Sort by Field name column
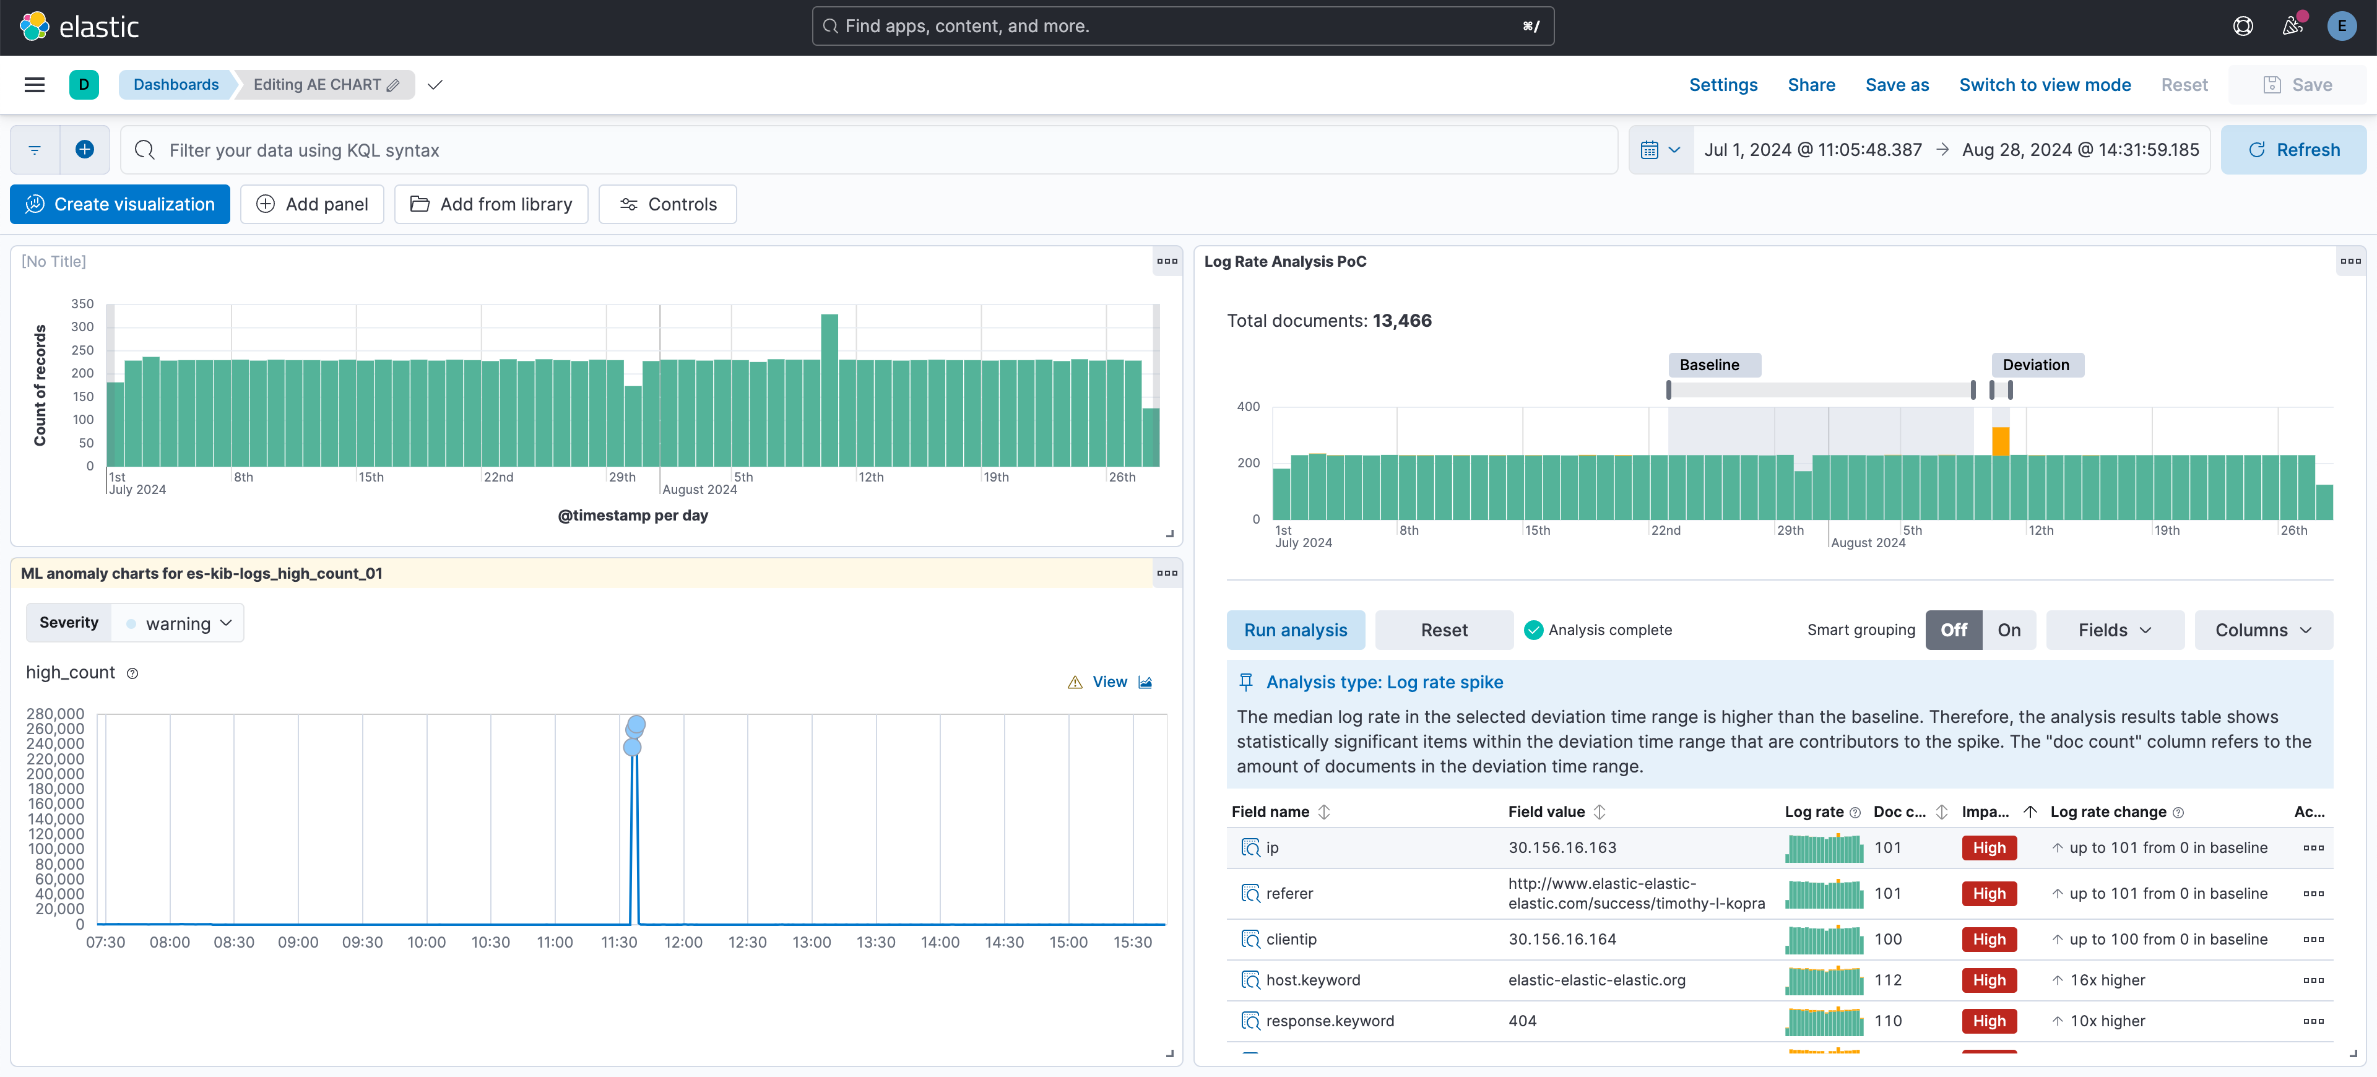This screenshot has width=2377, height=1077. 1280,812
